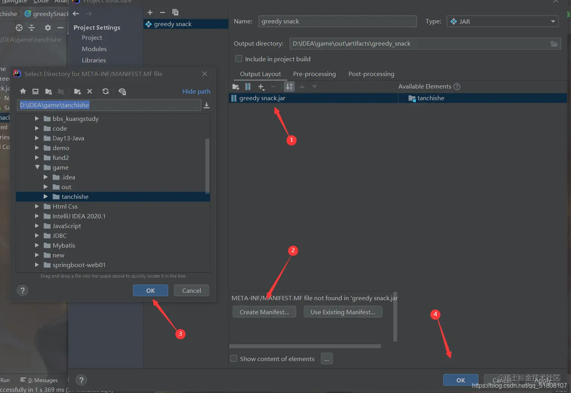Screen dimensions: 571x393
Task: Collapse all in project tool window
Action: coord(32,28)
